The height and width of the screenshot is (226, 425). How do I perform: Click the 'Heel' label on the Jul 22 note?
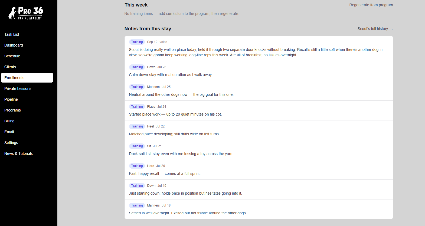(x=150, y=126)
